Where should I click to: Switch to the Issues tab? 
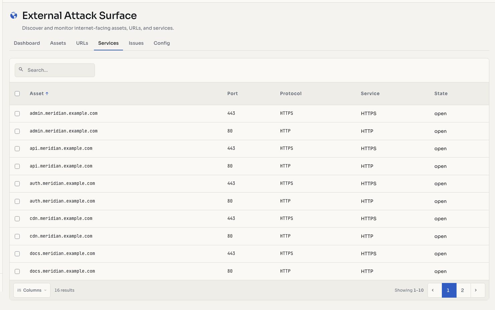tap(136, 43)
